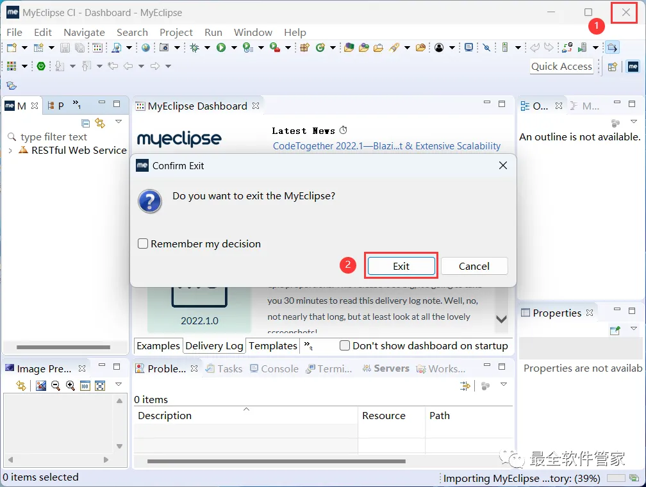This screenshot has height=487, width=646.
Task: Open explorer panel View Menu triangle
Action: pos(119,122)
